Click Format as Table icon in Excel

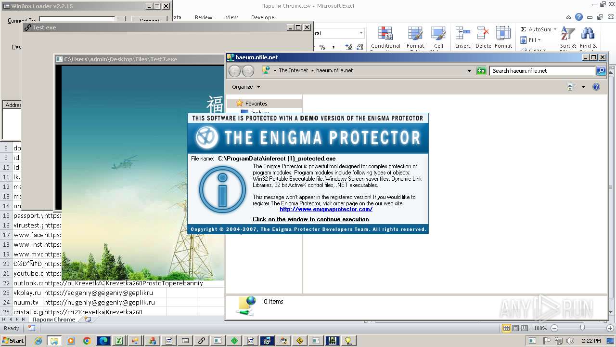415,38
